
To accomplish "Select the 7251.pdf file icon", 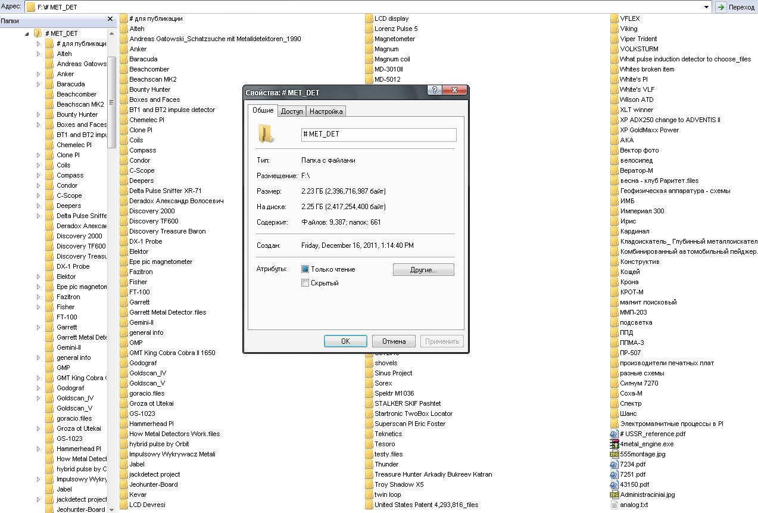I will click(614, 474).
